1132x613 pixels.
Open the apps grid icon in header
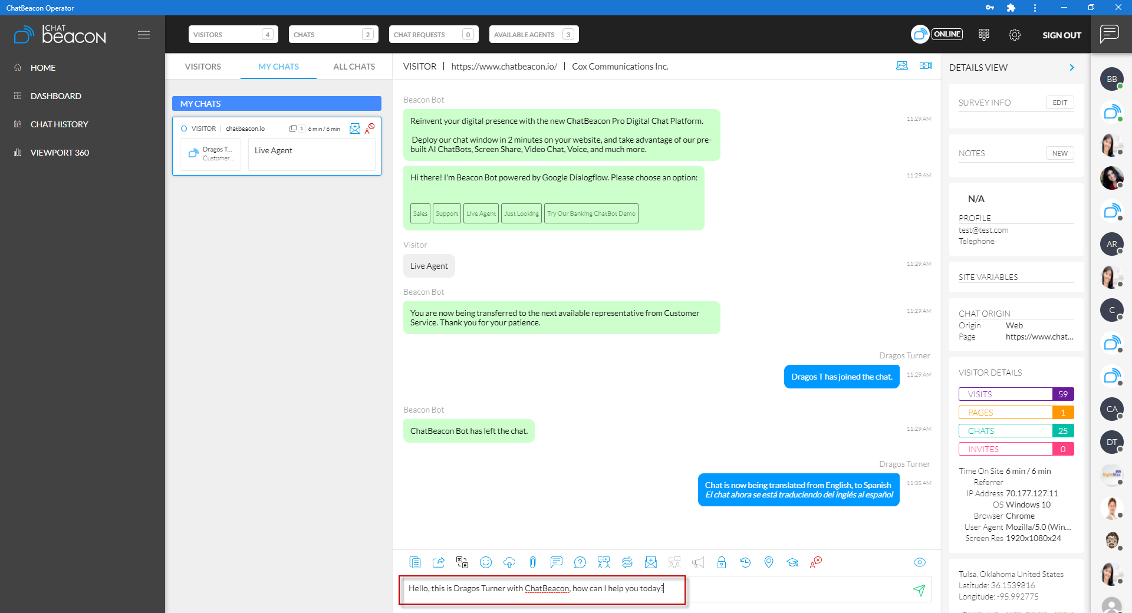984,35
